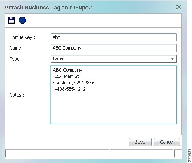Open help via the blue question mark icon
This screenshot has width=192, height=163.
pos(22,20)
